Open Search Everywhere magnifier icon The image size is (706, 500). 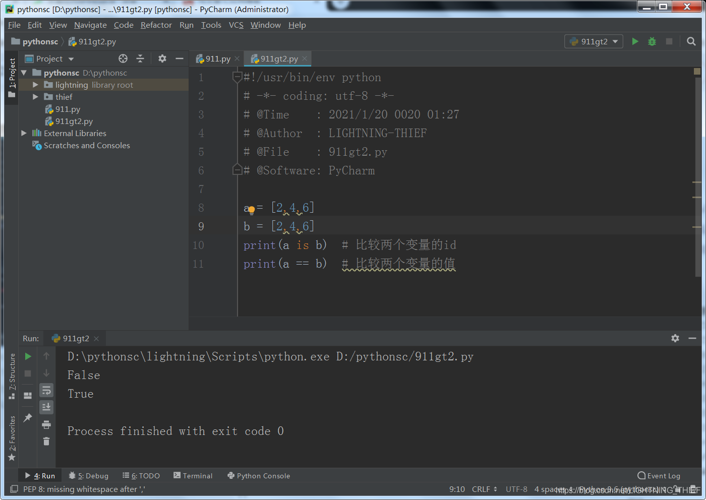(691, 41)
